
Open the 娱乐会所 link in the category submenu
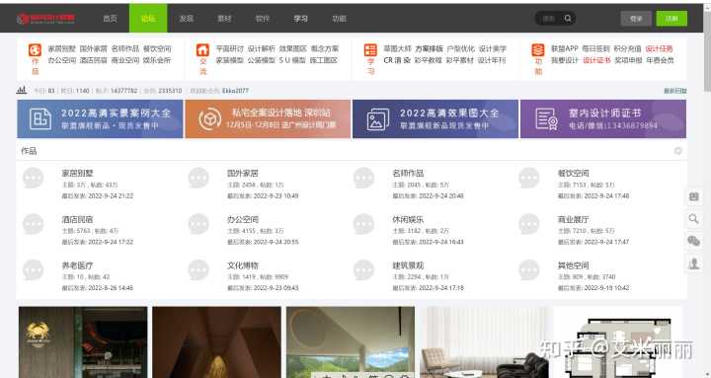point(157,60)
